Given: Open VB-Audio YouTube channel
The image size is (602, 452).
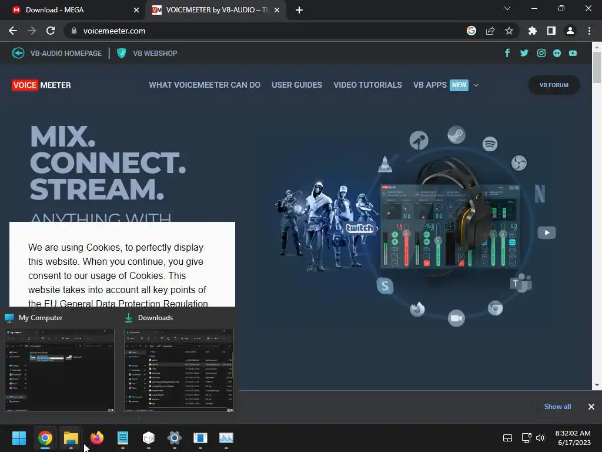Looking at the screenshot, I should coord(573,53).
